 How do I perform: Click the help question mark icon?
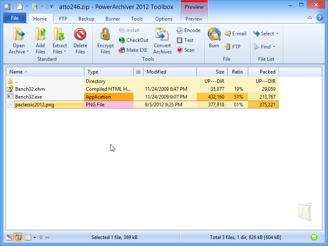click(x=319, y=18)
